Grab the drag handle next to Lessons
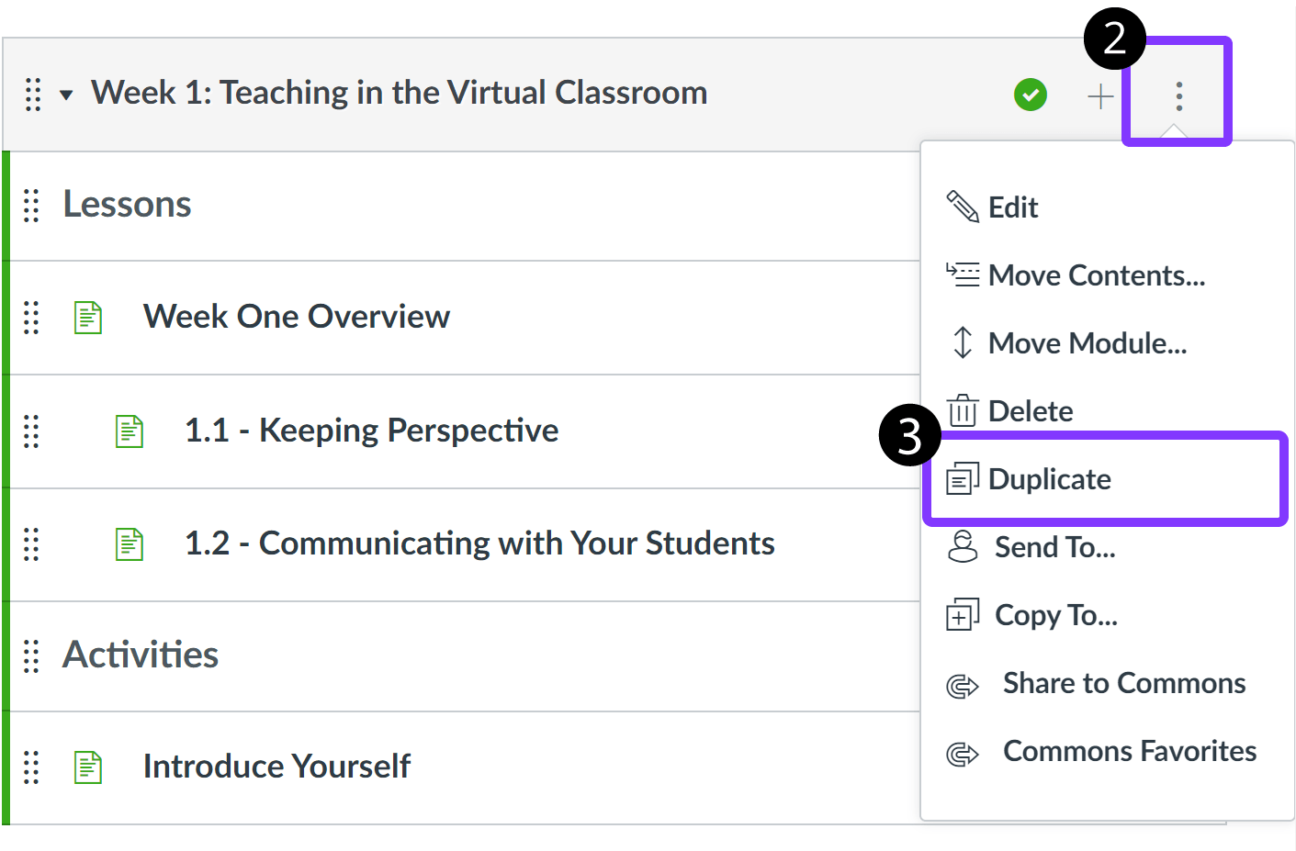1296x851 pixels. point(30,206)
